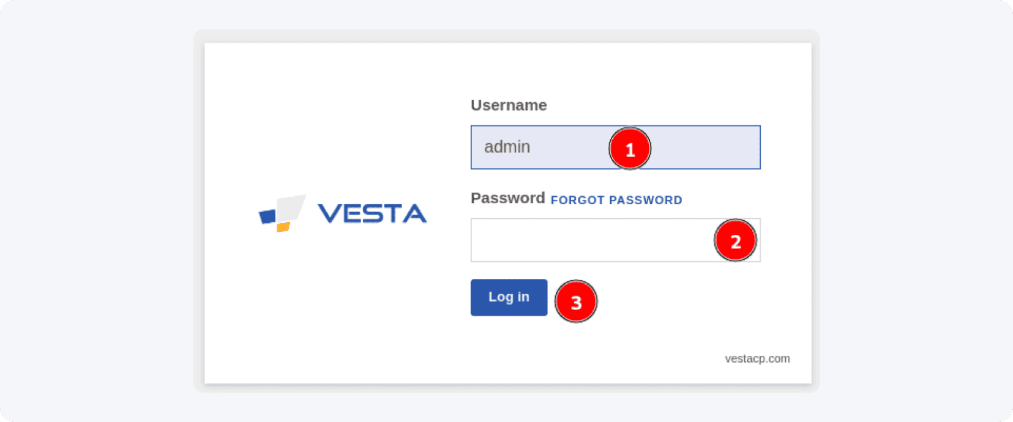This screenshot has height=422, width=1013.
Task: Click the 'admin' text in the Username field
Action: pyautogui.click(x=507, y=147)
